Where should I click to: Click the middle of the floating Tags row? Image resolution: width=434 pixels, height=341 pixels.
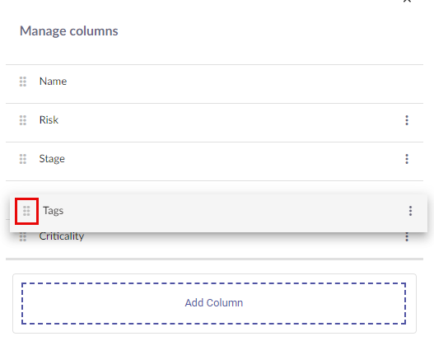point(219,213)
